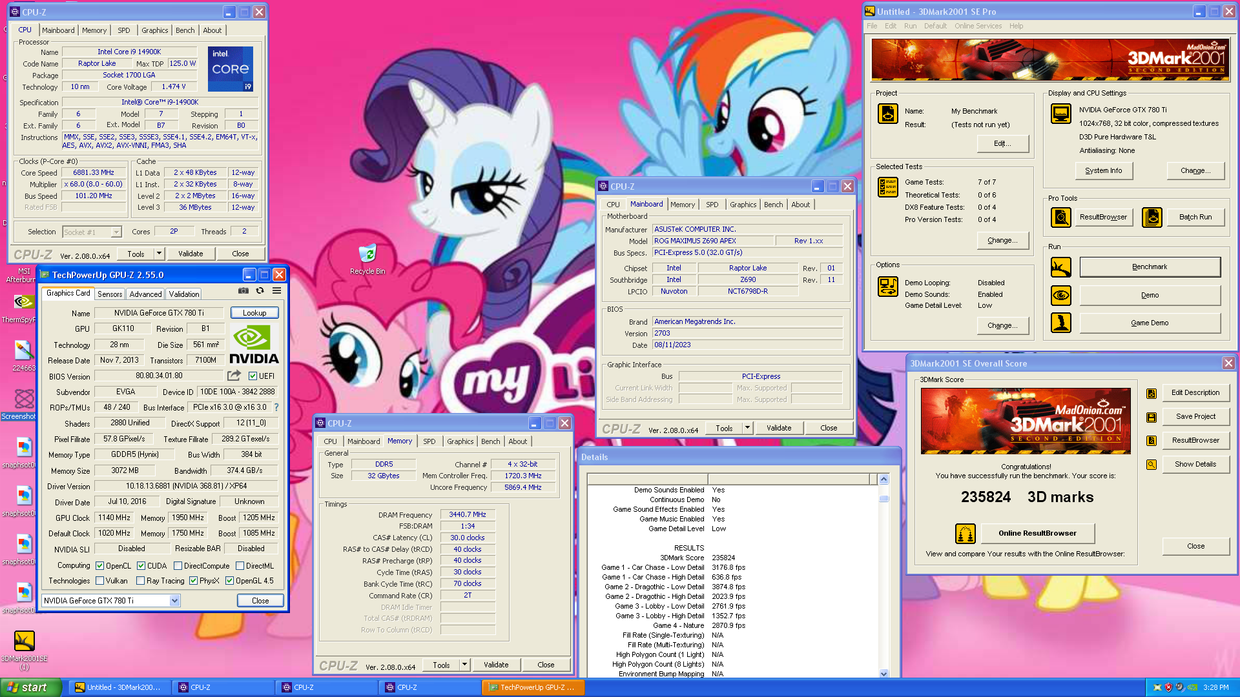Click the Online ResultBrowser icon in score window

point(965,534)
